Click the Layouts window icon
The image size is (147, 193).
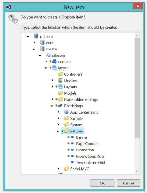tap(60, 87)
